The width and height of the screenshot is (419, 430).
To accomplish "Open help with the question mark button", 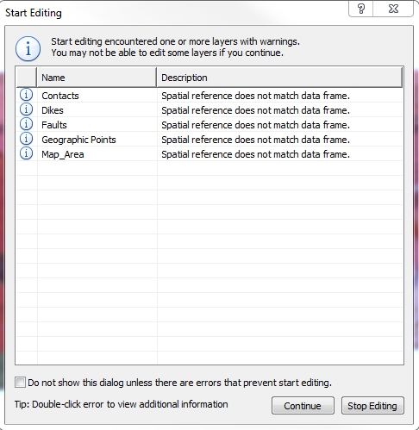I will click(361, 9).
